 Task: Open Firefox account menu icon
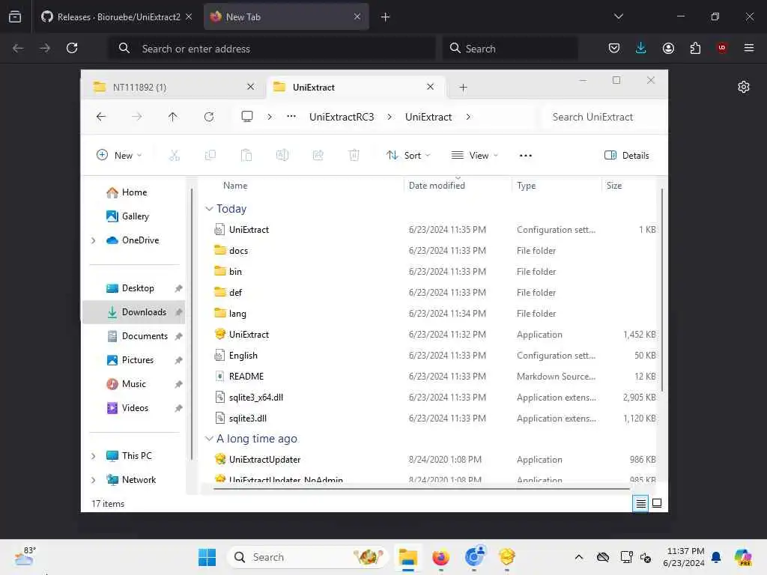[668, 48]
